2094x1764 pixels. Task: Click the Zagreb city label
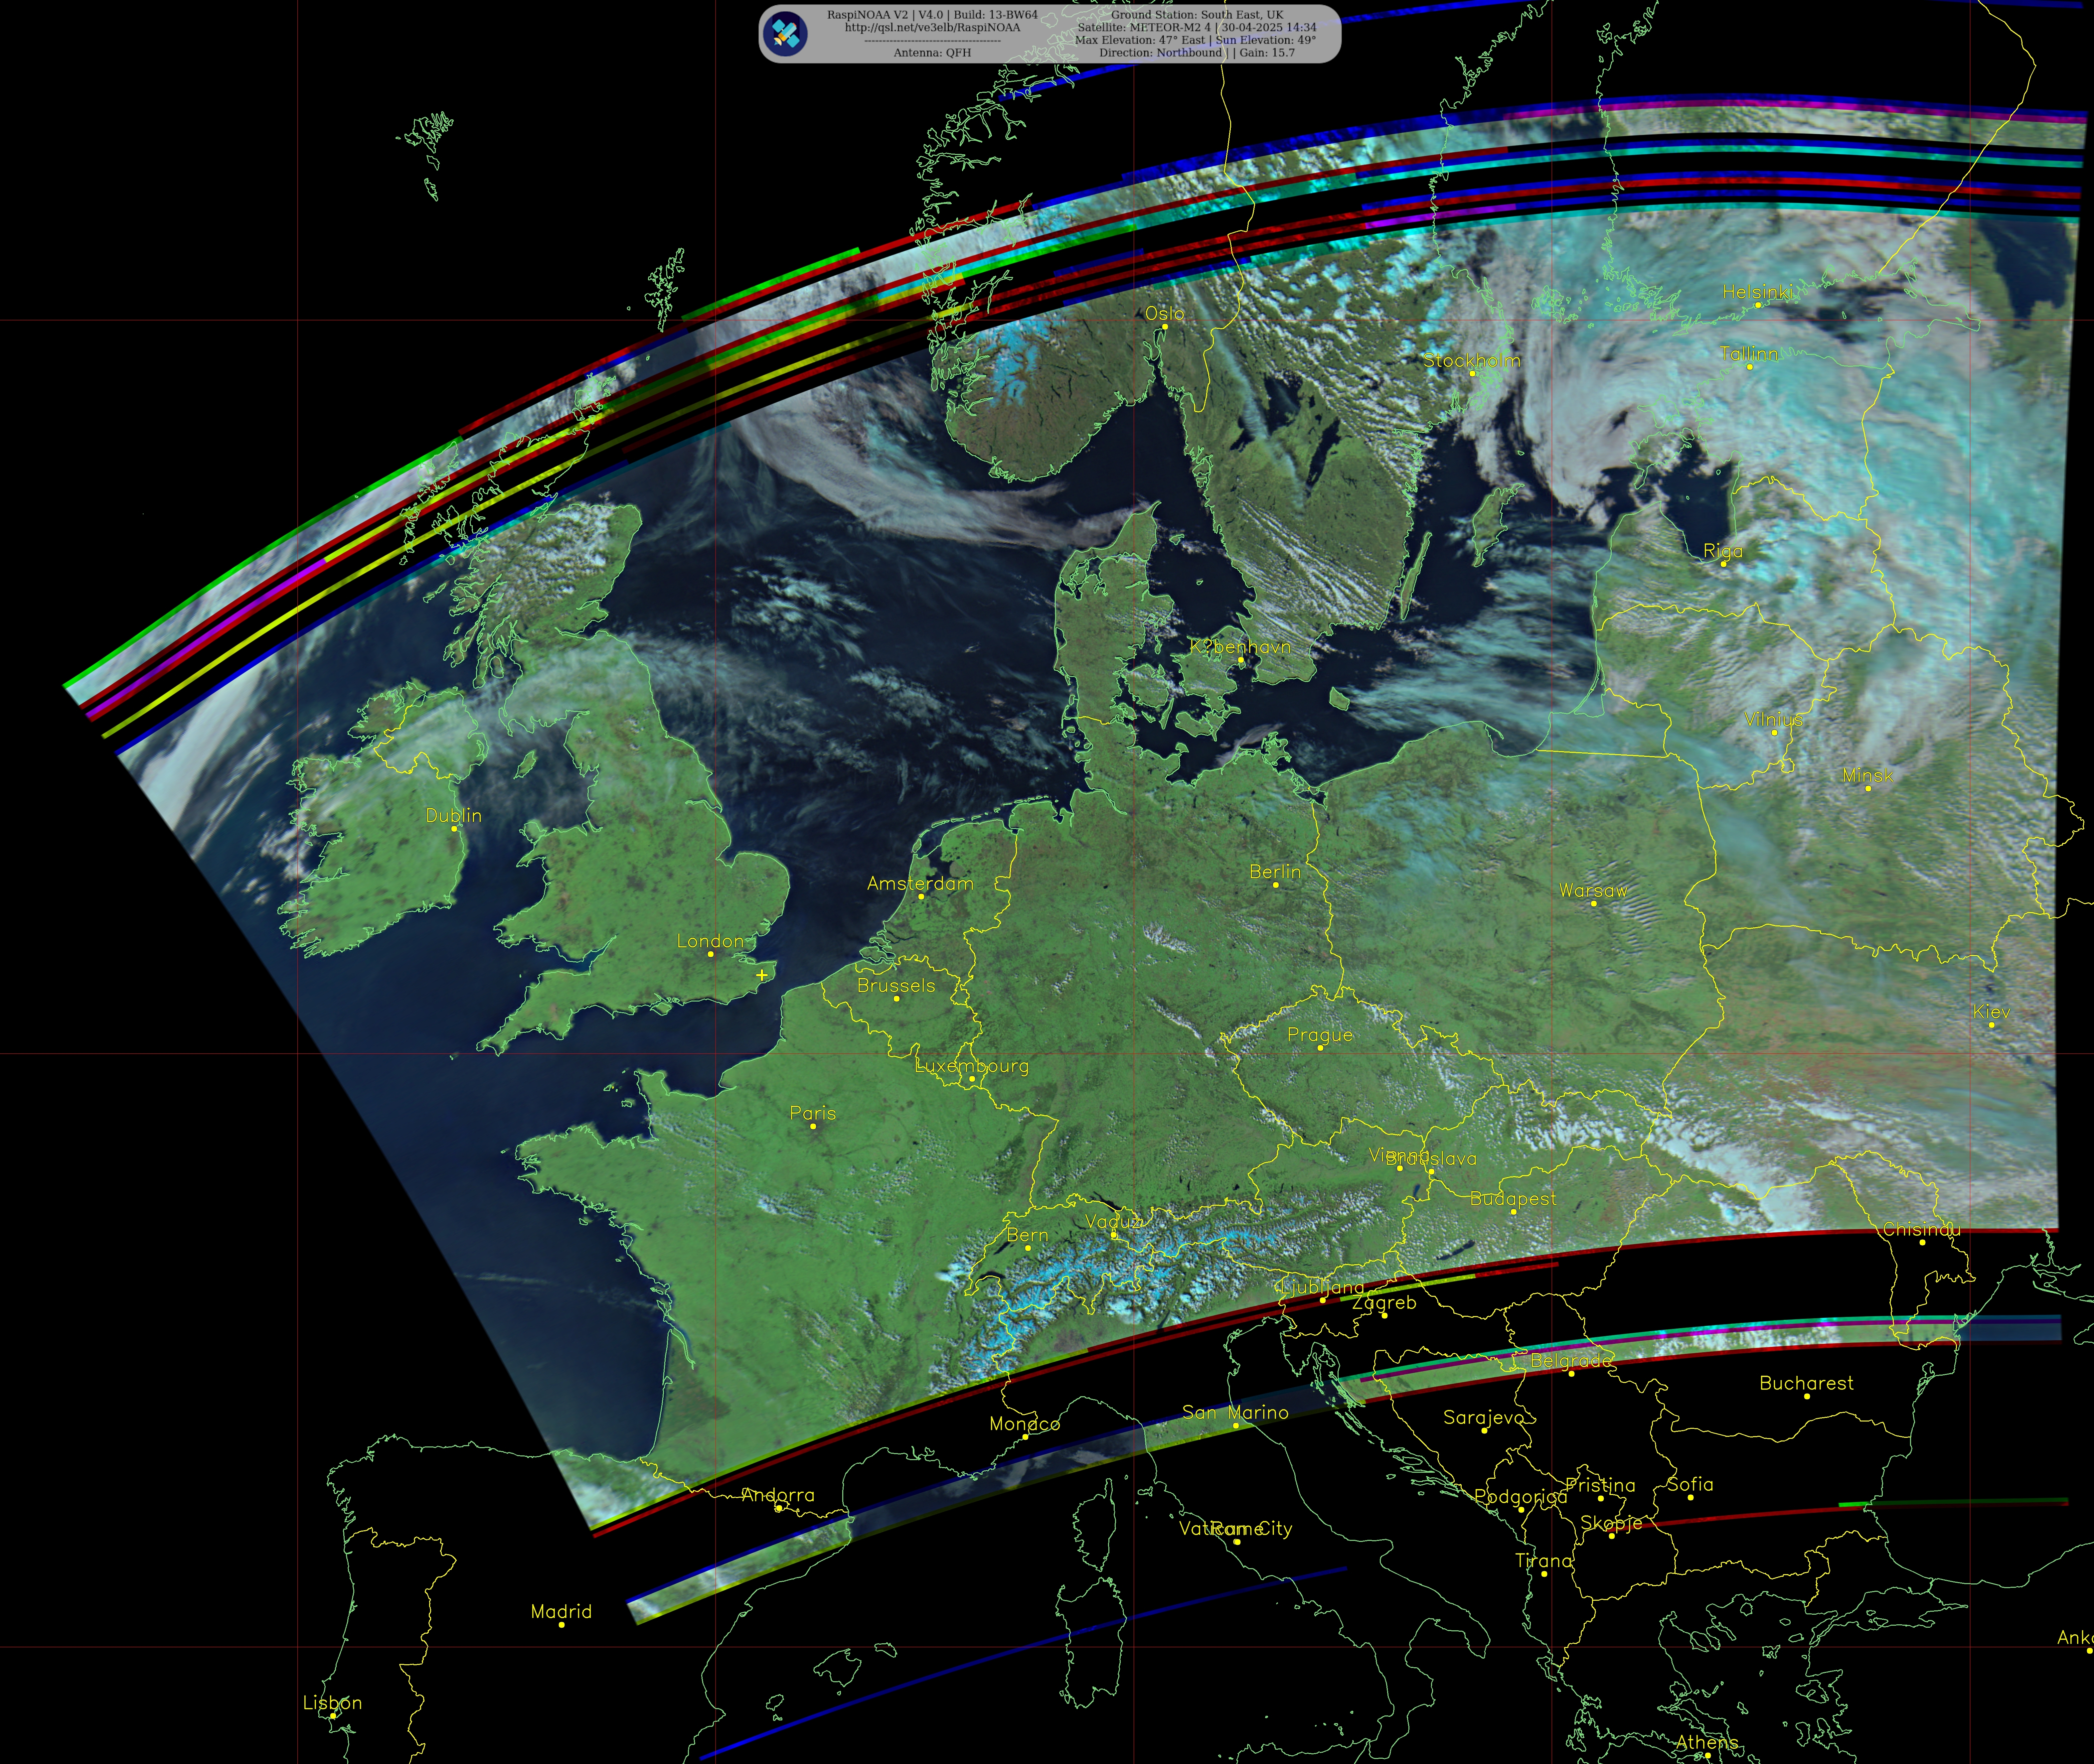(x=1384, y=1303)
